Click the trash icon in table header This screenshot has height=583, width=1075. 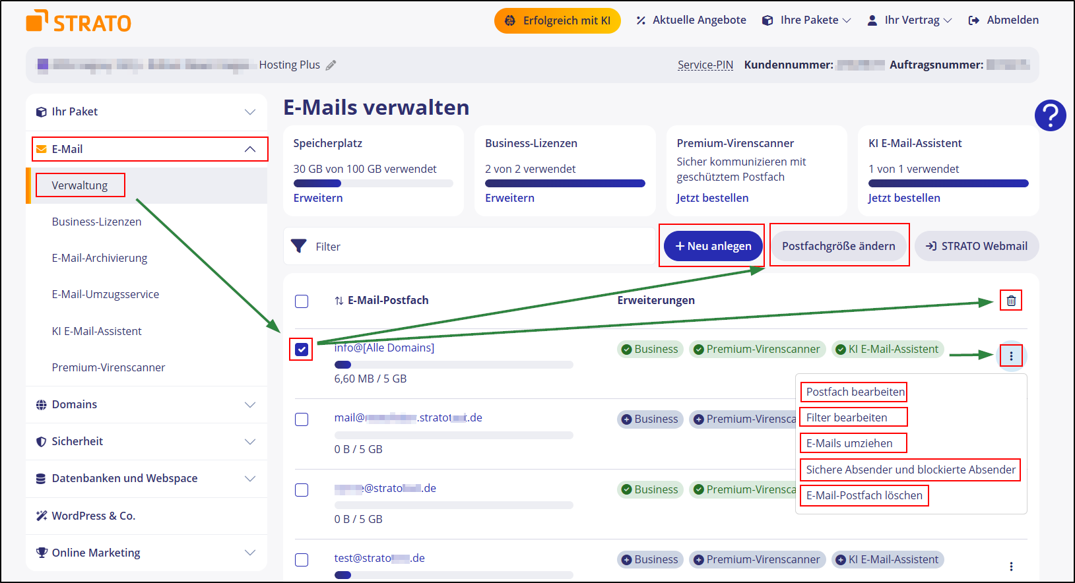[x=1011, y=301]
